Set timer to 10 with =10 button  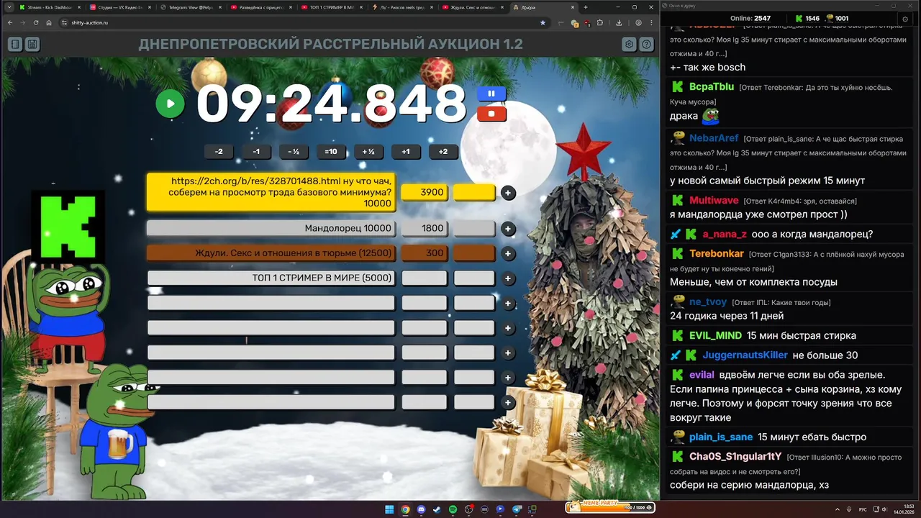(331, 152)
